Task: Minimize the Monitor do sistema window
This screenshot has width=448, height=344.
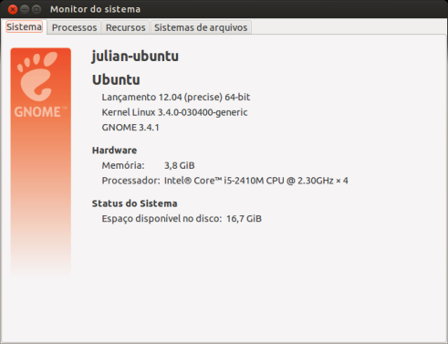Action: tap(25, 9)
